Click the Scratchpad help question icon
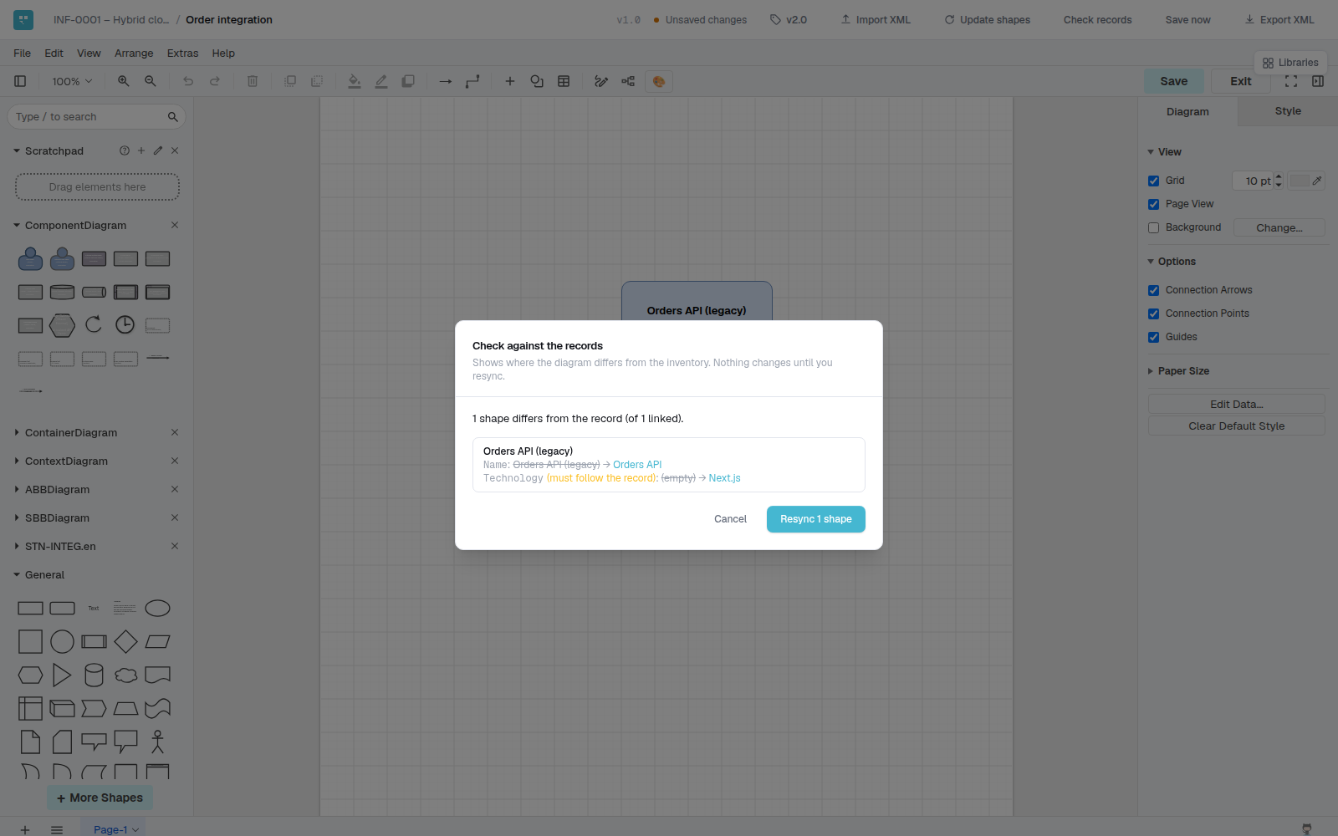Viewport: 1338px width, 836px height. (x=125, y=150)
